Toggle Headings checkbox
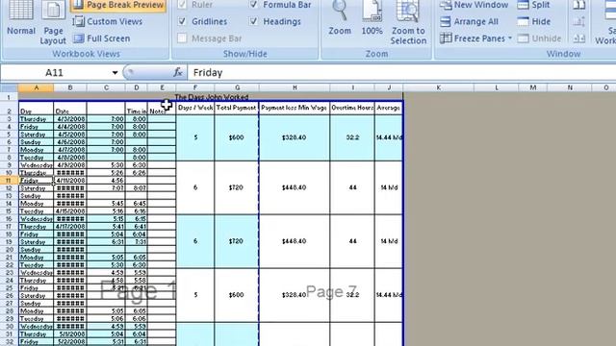Viewport: 616px width, 346px height. (x=253, y=21)
